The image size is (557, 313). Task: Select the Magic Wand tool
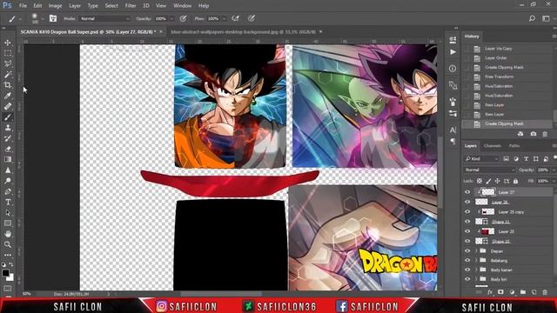tap(8, 75)
